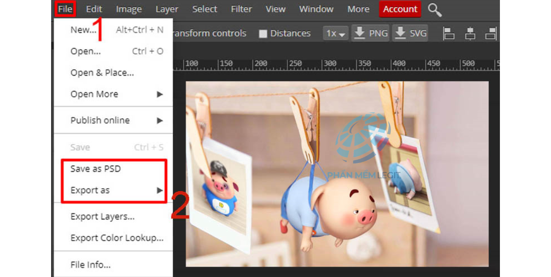Download the image as SVG

[x=410, y=33]
